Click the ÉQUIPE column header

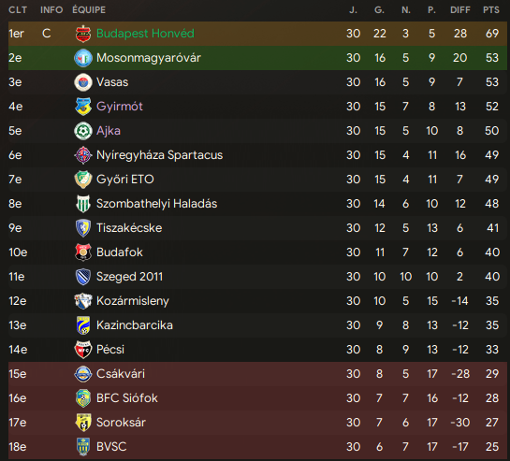click(89, 10)
